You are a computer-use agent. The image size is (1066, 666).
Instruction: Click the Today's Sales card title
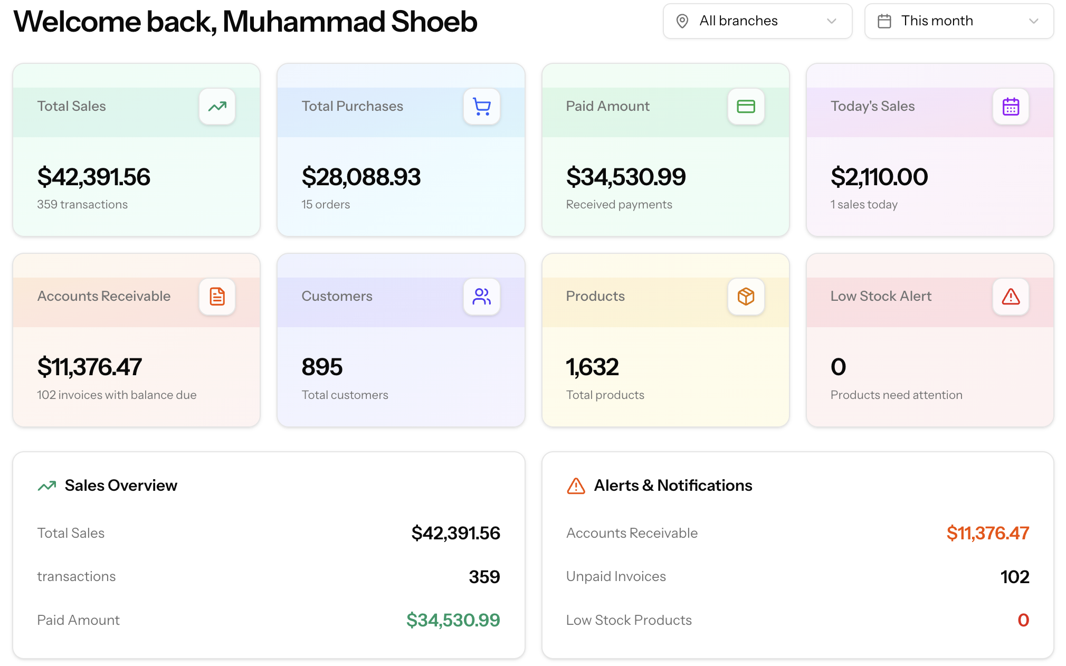872,107
